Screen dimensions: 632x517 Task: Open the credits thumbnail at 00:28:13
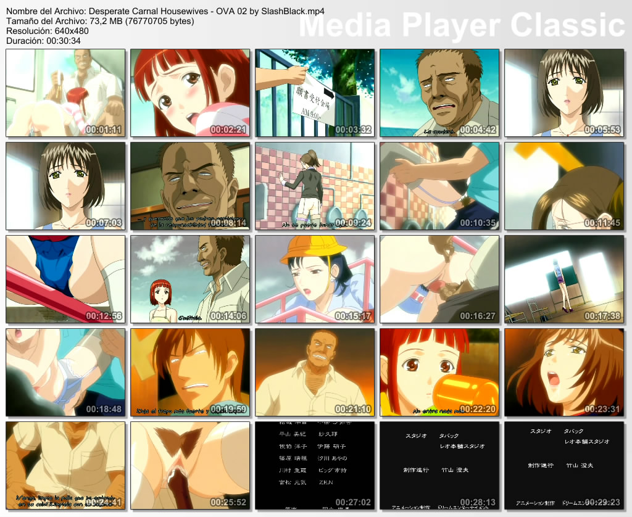439,465
